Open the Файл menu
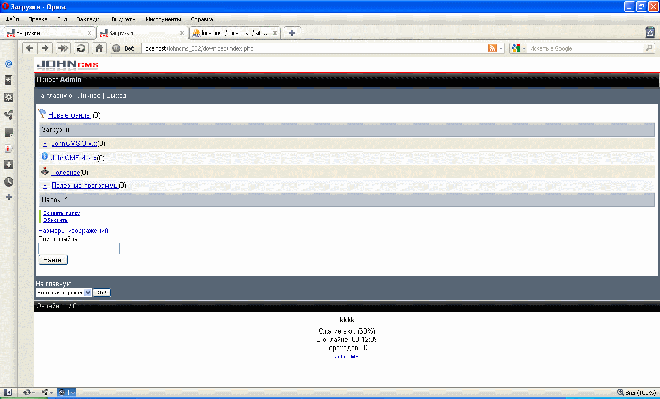The image size is (660, 399). [x=12, y=19]
